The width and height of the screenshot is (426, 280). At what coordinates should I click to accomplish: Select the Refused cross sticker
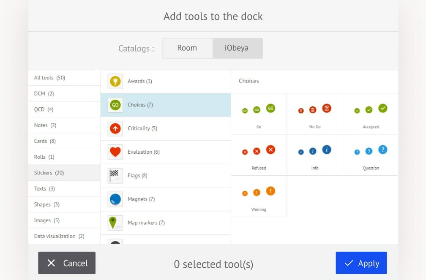point(259,155)
